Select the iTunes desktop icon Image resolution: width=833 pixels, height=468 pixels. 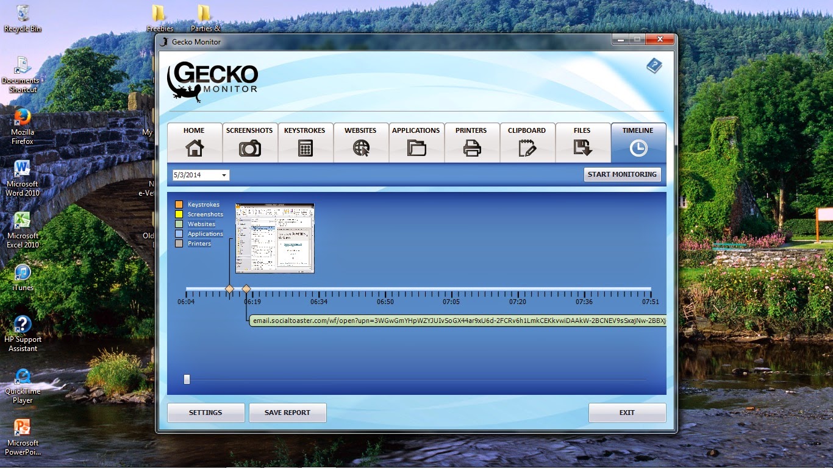coord(23,278)
